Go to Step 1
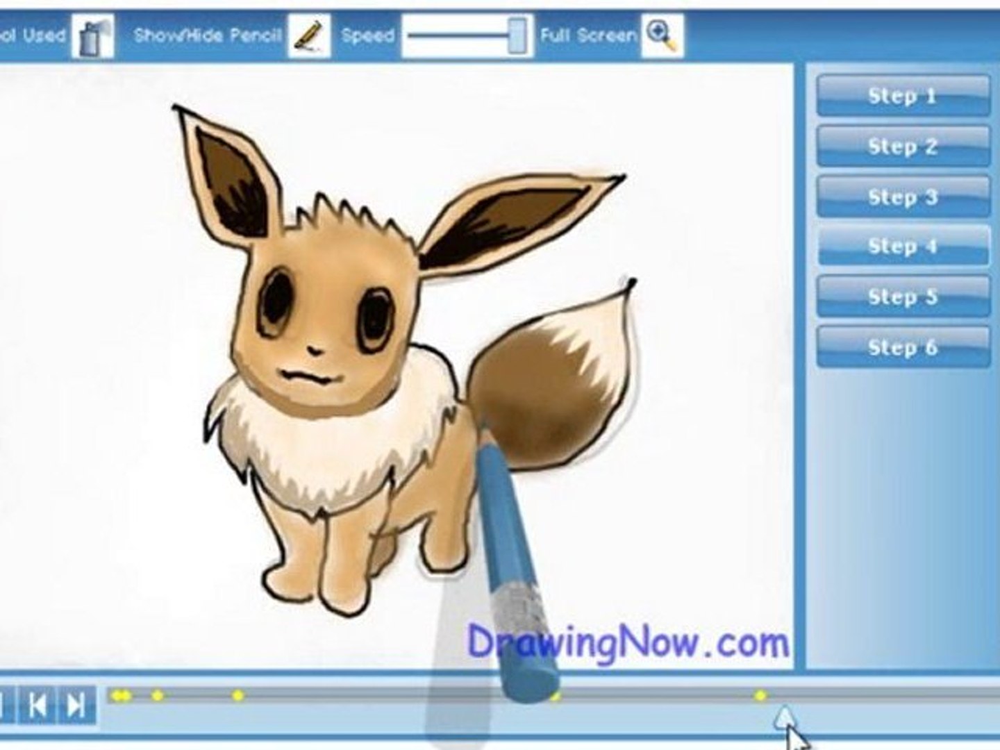 (903, 96)
